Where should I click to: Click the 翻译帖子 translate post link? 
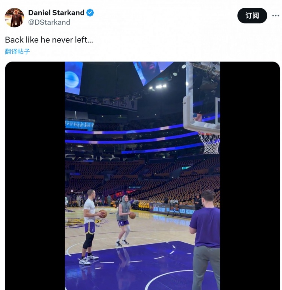[x=17, y=52]
